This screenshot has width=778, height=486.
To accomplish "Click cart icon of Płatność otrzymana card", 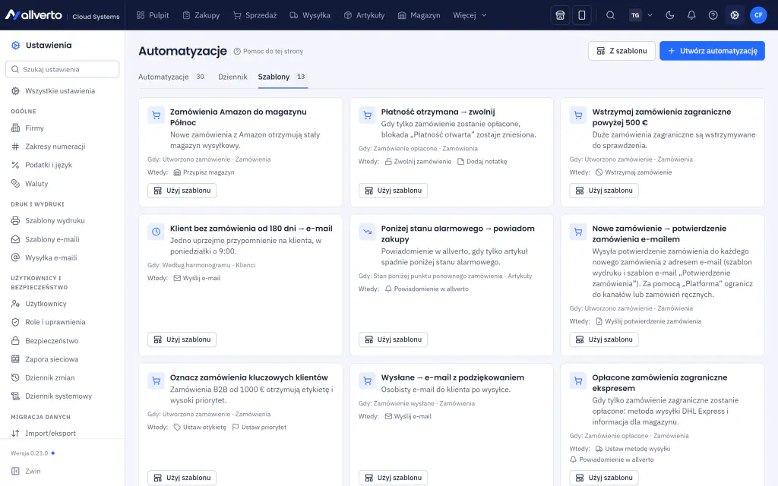I will pyautogui.click(x=367, y=115).
